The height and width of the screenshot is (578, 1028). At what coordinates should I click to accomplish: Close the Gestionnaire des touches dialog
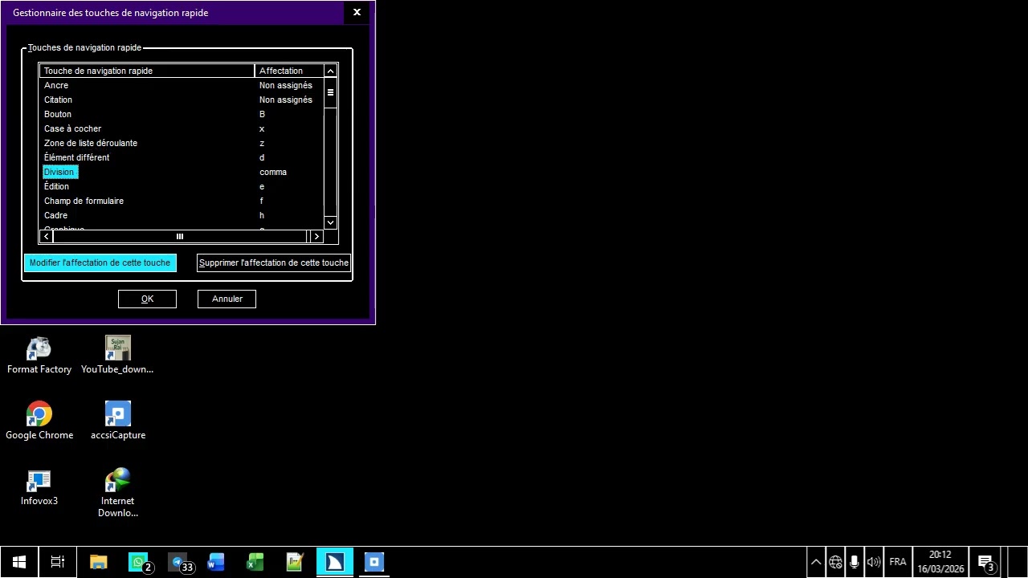pos(357,12)
